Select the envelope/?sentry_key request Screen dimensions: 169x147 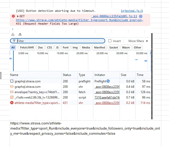(x=37, y=92)
